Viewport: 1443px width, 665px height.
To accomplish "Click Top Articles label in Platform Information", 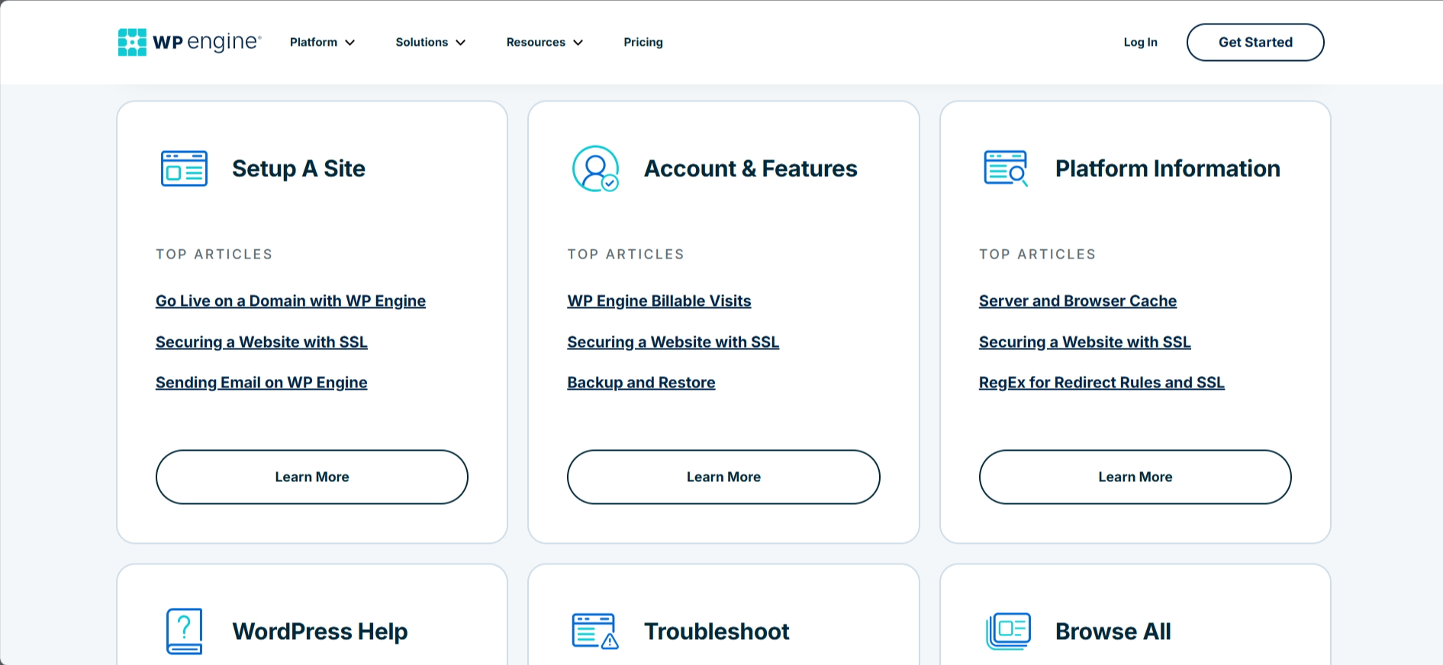I will (1038, 254).
